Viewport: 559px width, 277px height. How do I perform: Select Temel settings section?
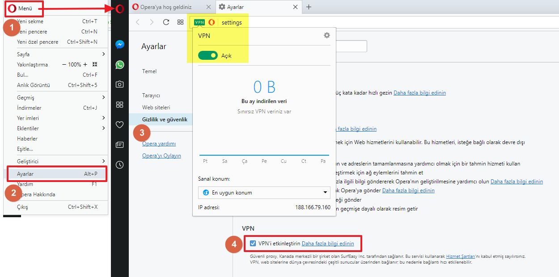[149, 71]
